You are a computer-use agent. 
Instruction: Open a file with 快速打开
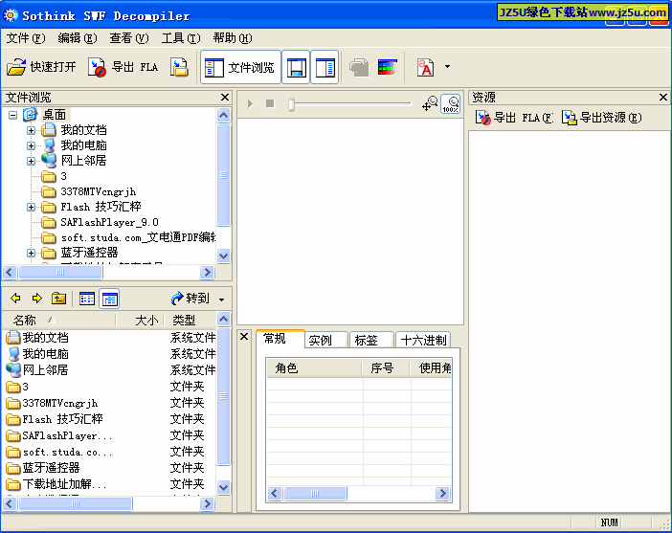click(41, 67)
